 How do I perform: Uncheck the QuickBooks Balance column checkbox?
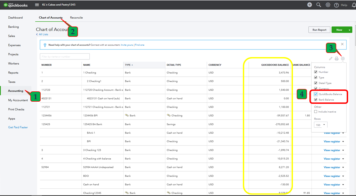pos(316,94)
